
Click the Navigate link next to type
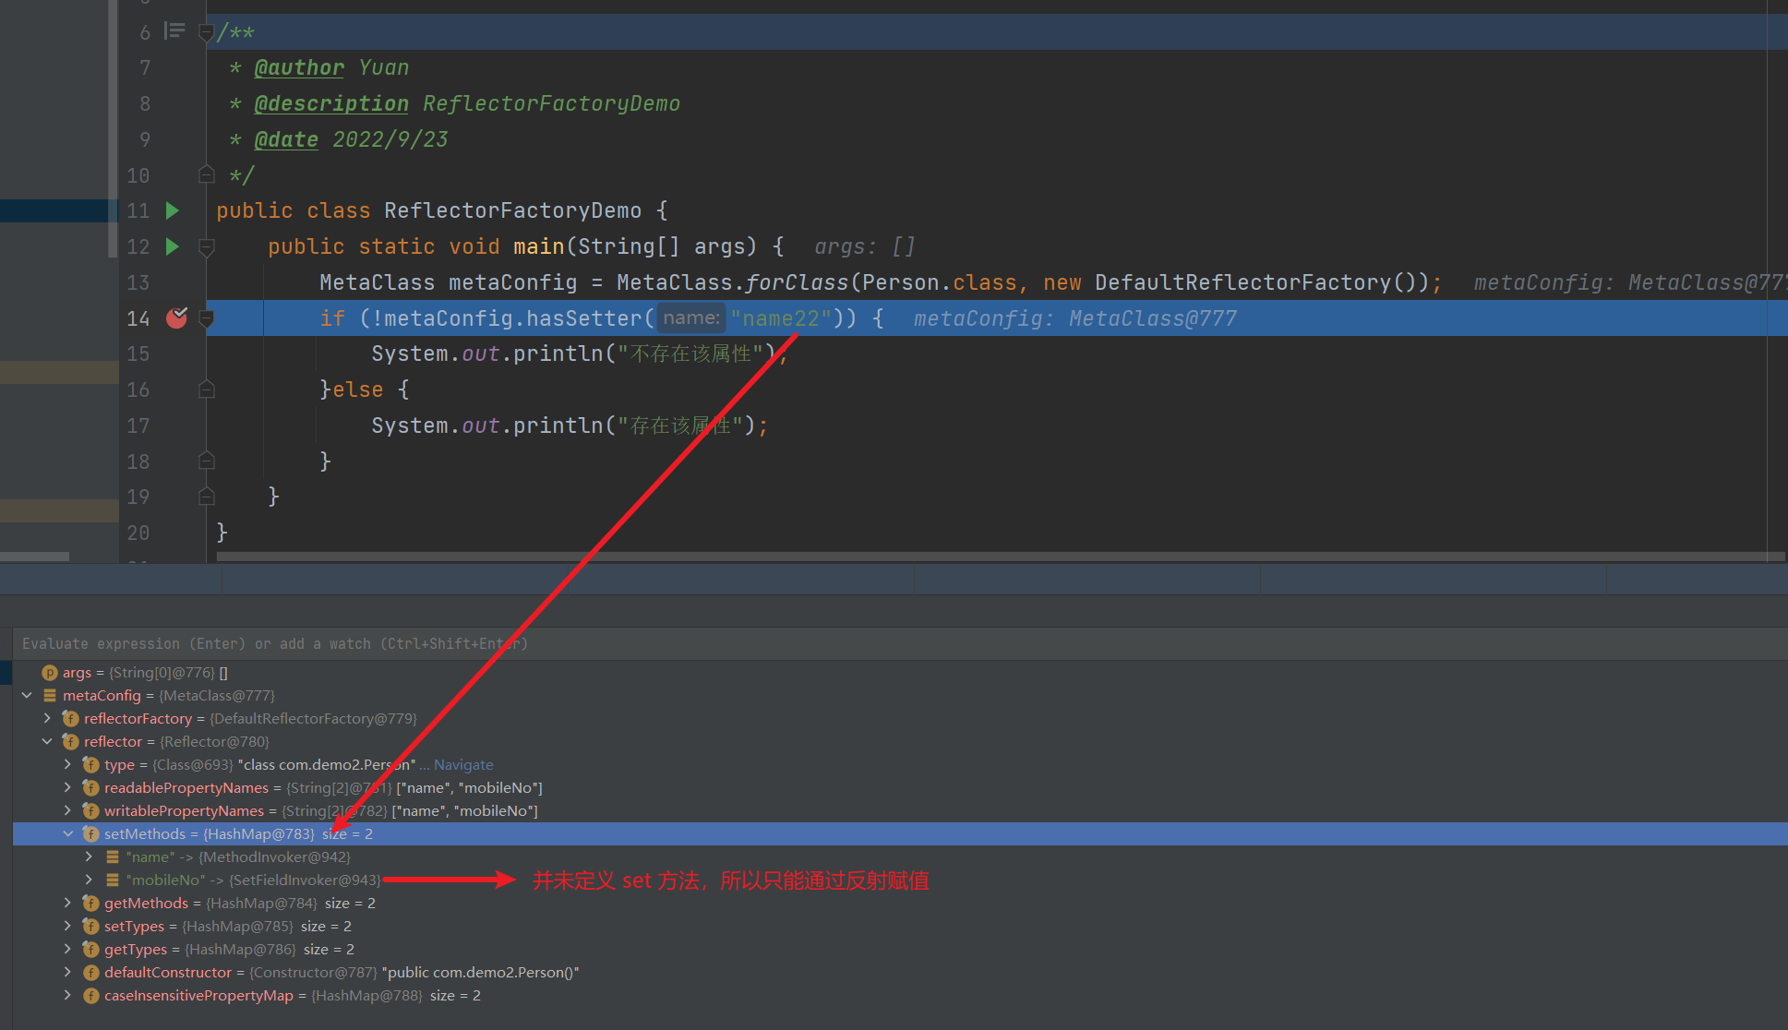click(463, 764)
